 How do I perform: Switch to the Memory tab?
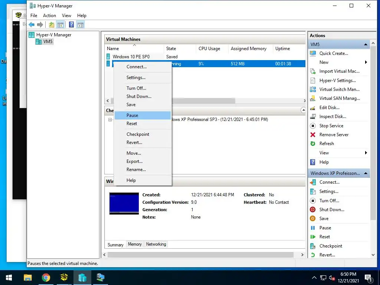point(135,244)
